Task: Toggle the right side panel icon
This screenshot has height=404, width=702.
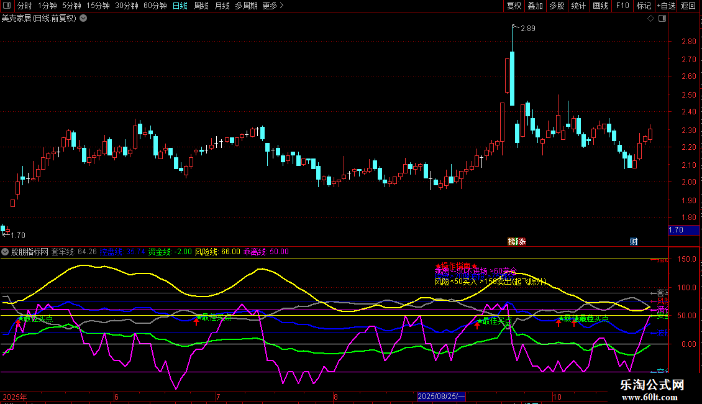Action: click(x=663, y=19)
